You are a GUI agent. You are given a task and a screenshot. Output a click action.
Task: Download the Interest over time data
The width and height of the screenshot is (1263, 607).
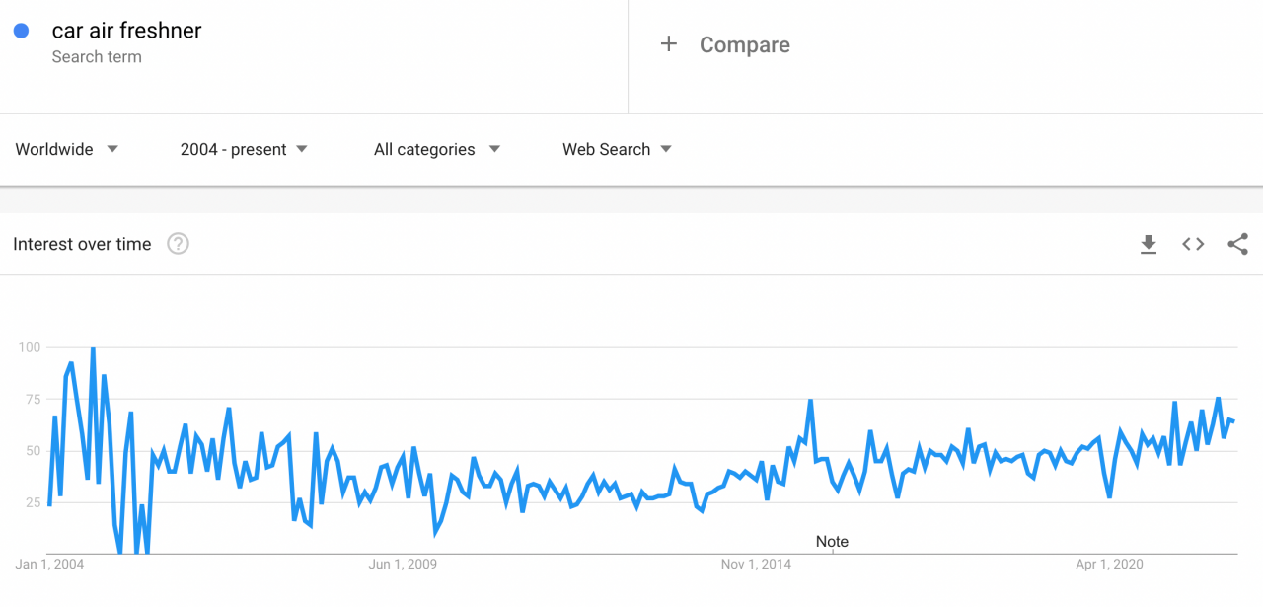coord(1149,244)
